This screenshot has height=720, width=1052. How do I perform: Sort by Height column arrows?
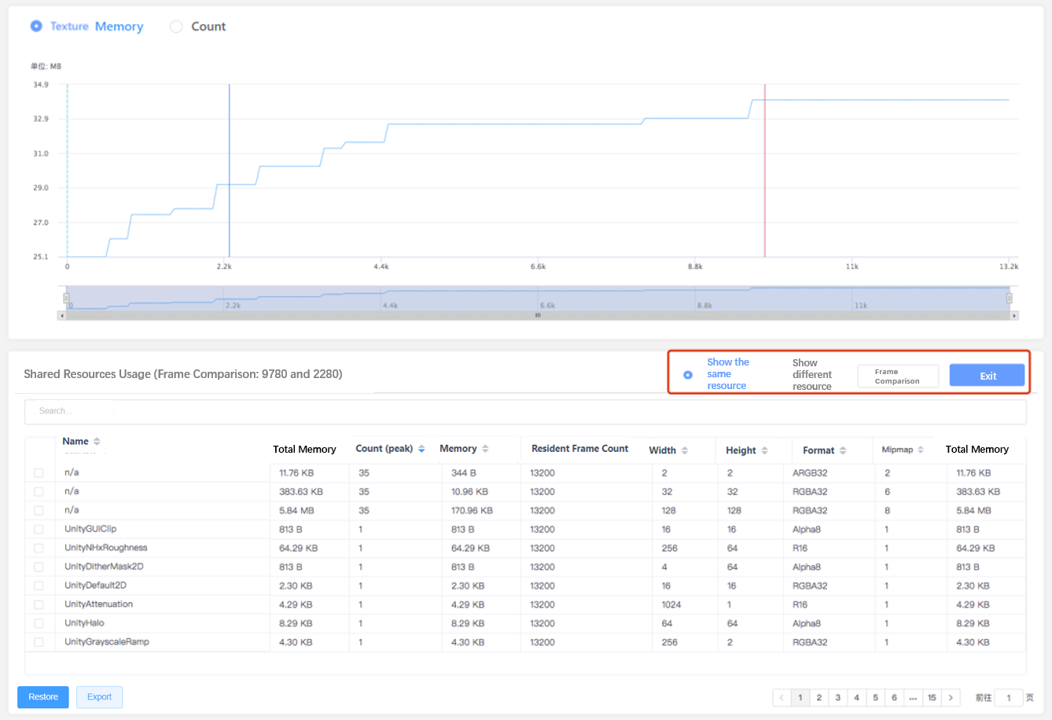tap(764, 450)
